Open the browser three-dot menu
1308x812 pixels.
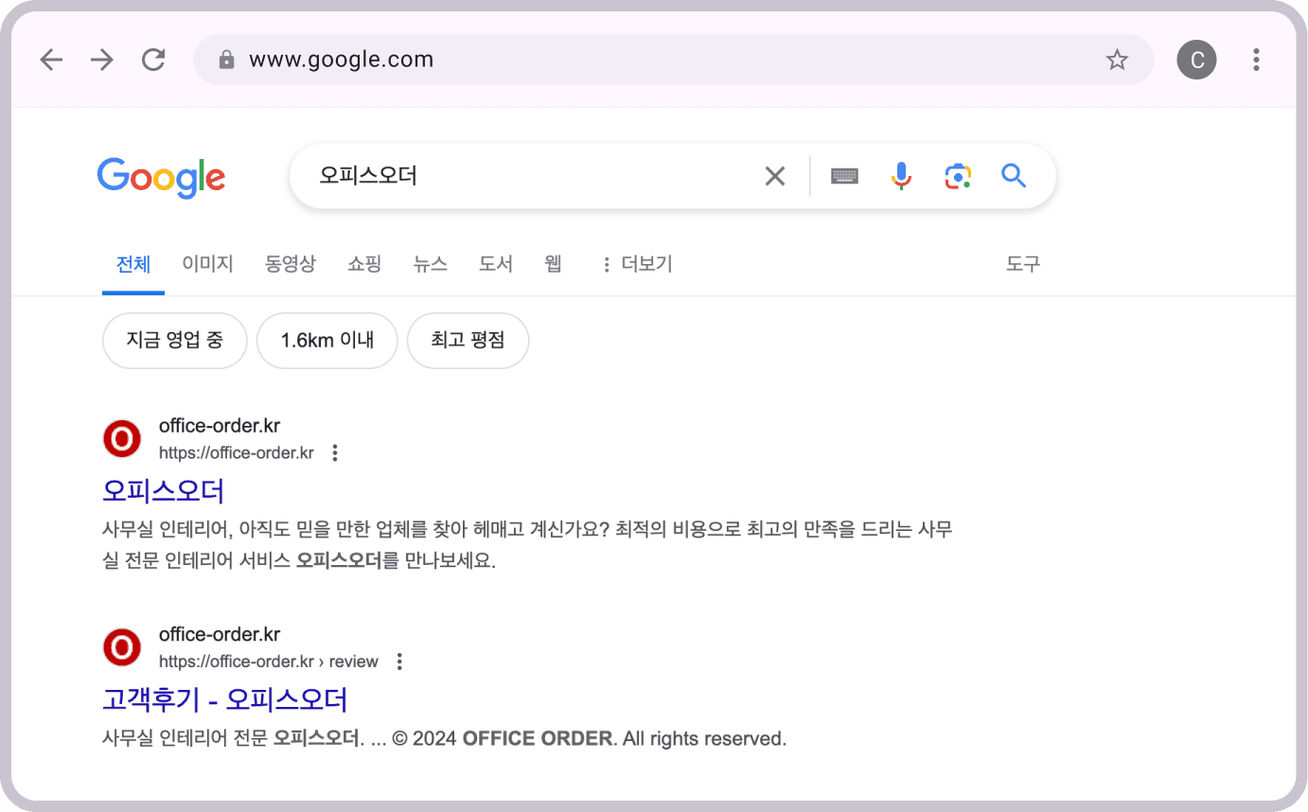[x=1256, y=61]
